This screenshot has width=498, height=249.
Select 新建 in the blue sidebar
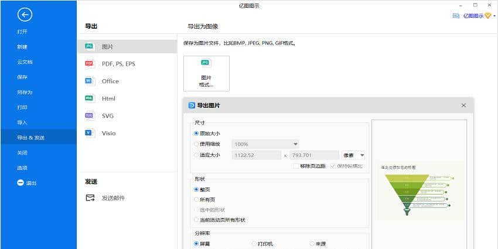click(x=22, y=47)
